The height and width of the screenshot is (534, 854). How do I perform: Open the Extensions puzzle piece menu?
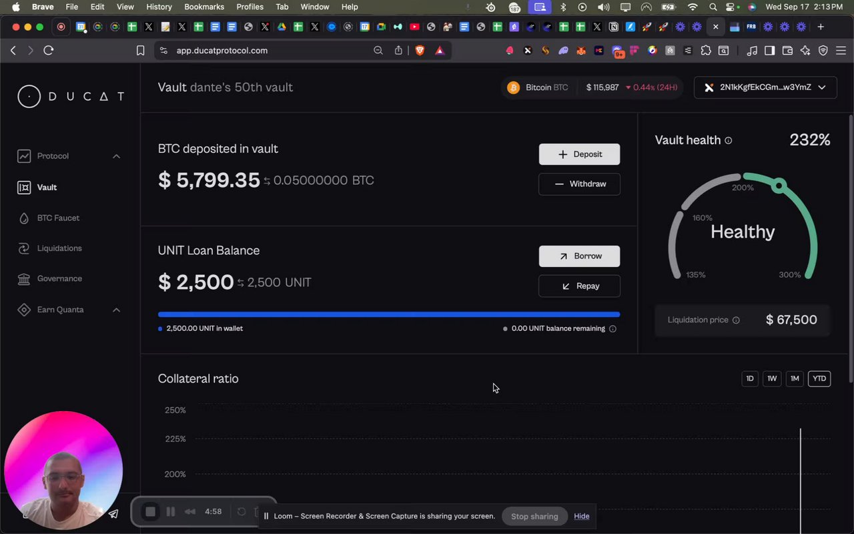(706, 50)
